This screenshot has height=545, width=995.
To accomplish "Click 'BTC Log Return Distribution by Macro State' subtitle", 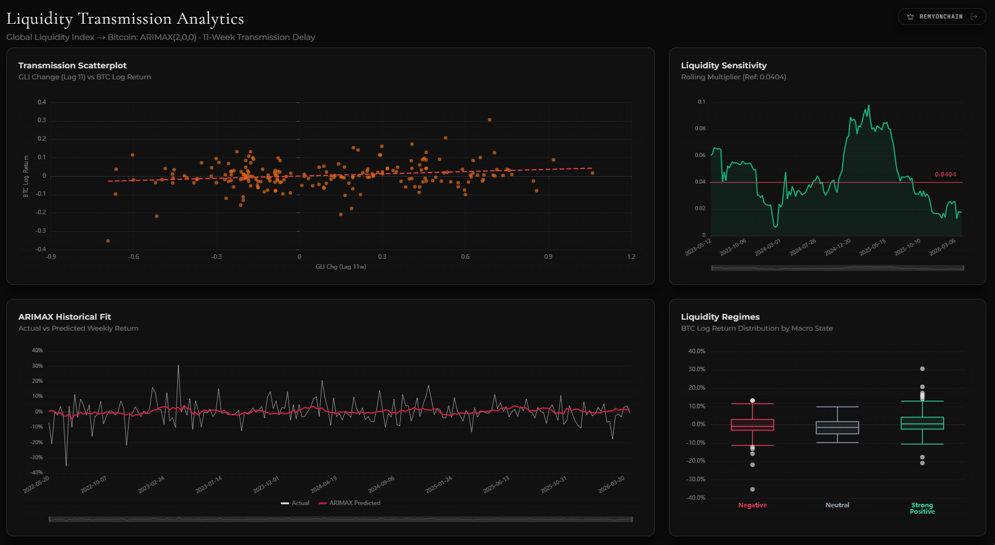I will (x=756, y=328).
